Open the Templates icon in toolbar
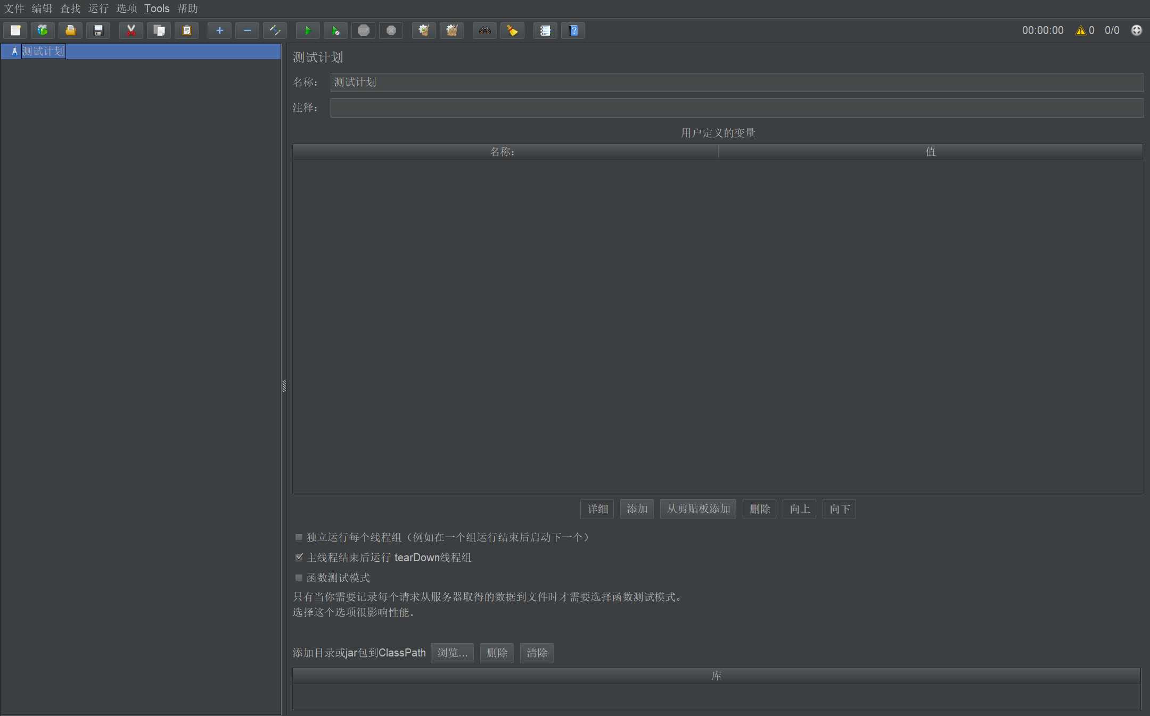Viewport: 1150px width, 716px height. 43,30
